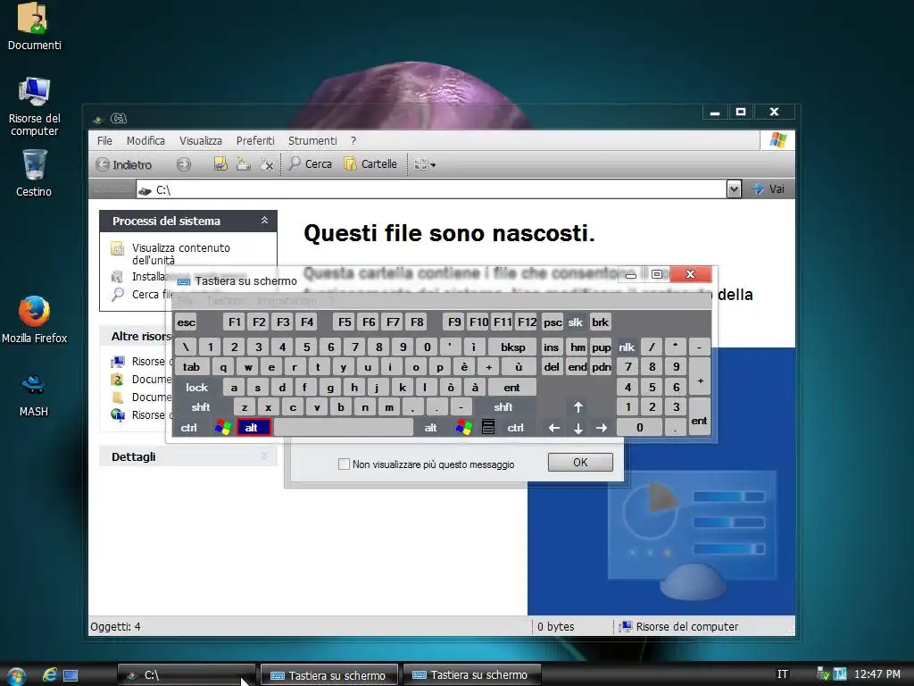Open the File menu in Explorer
Screen dimensions: 914x686
pos(105,140)
